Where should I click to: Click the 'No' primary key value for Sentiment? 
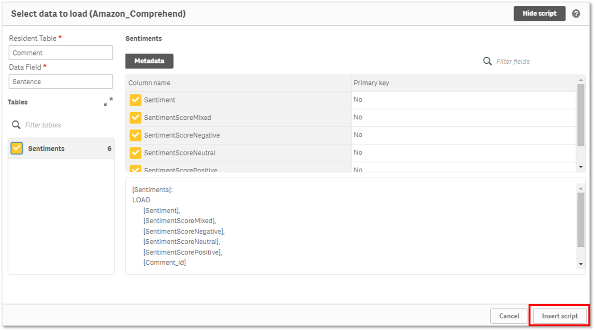click(358, 99)
